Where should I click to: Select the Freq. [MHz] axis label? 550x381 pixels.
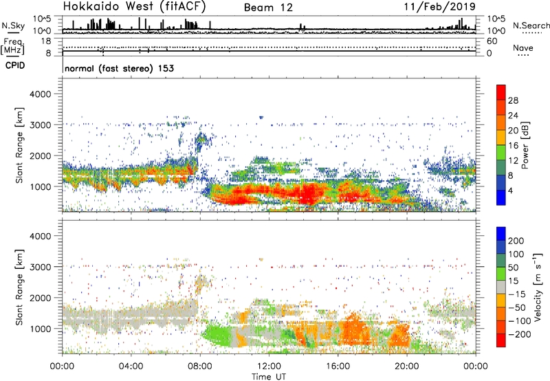tap(12, 47)
